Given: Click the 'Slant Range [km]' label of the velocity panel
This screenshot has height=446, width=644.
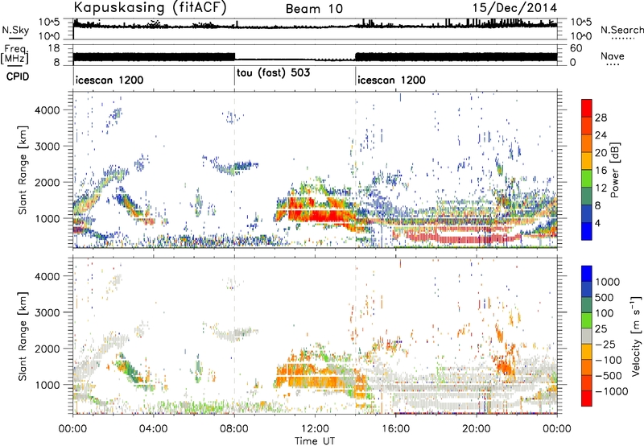Looking at the screenshot, I should tap(23, 336).
